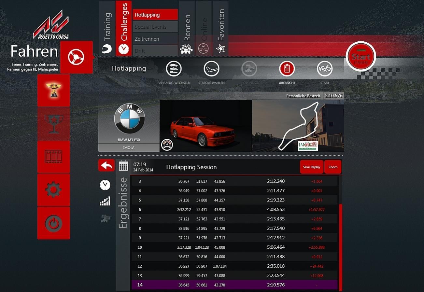Click the Start Engine button
Viewport: 424px width, 292px height.
361,57
